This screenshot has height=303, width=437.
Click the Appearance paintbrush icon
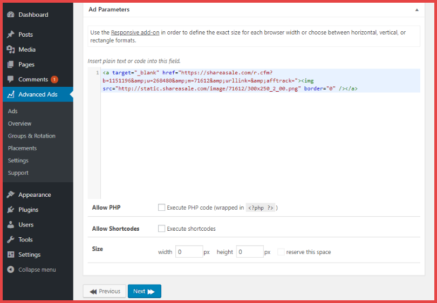(11, 195)
